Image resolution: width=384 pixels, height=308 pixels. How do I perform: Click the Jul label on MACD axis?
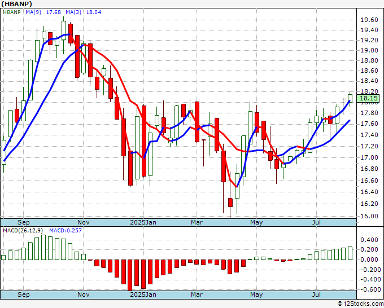tap(316, 294)
